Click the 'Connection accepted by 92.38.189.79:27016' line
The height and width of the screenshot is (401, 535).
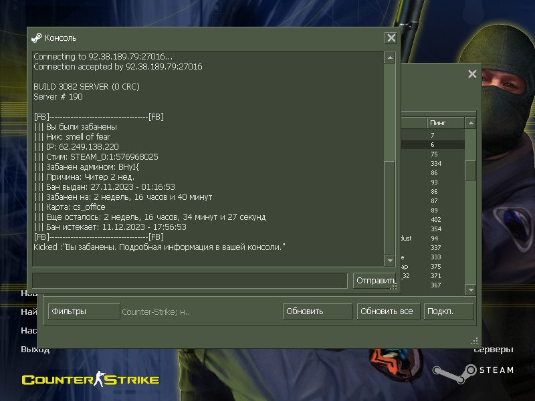pos(118,66)
